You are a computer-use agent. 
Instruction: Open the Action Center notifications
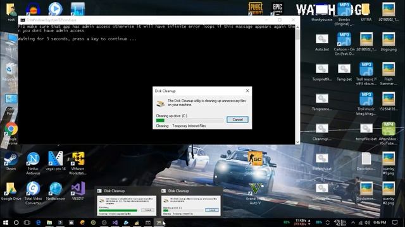pyautogui.click(x=395, y=223)
